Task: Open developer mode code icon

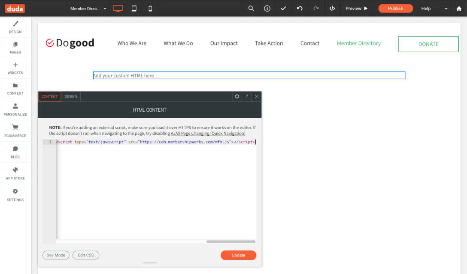Action: [332, 8]
